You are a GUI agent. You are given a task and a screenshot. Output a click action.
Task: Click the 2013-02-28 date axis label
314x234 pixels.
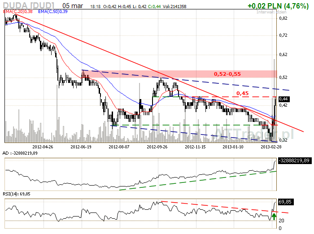click(x=271, y=147)
